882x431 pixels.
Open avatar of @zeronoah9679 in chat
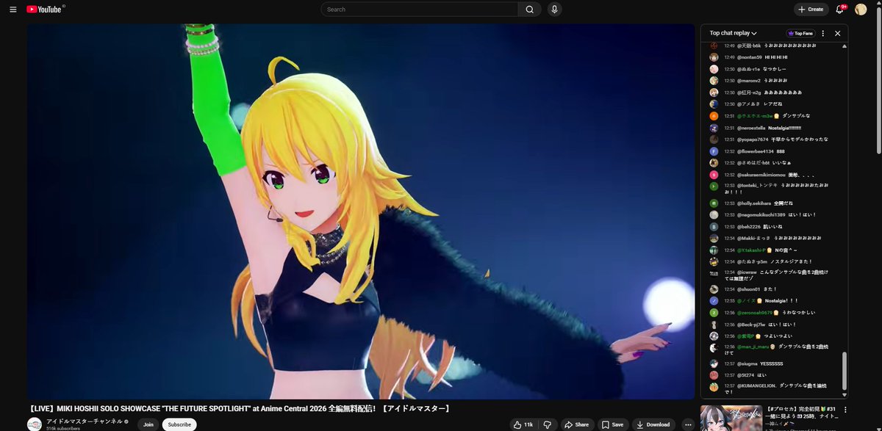714,313
